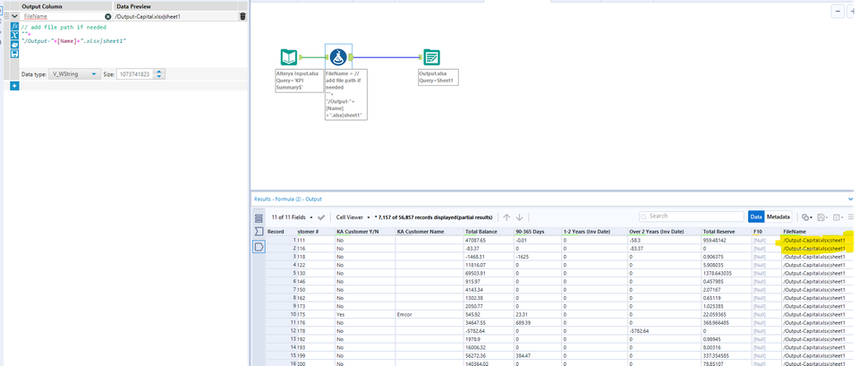Click the Total Balance column header
Viewport: 859px width, 366px height.
tap(489, 232)
